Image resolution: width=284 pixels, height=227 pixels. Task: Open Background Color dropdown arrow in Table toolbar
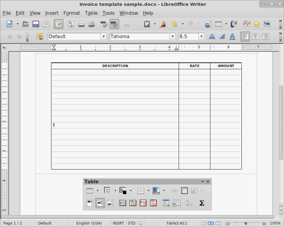click(x=131, y=191)
